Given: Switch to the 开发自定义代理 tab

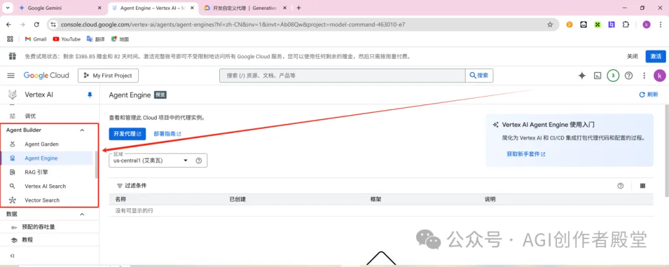Looking at the screenshot, I should pyautogui.click(x=243, y=7).
